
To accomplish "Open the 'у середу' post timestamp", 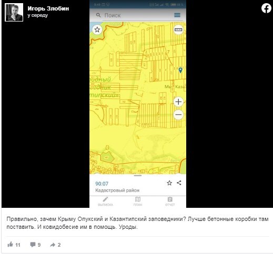I will 38,15.
